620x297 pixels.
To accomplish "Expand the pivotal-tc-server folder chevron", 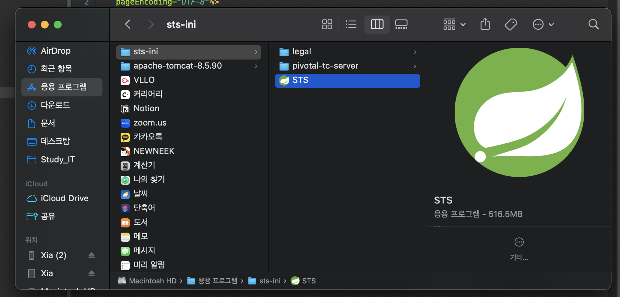I will click(415, 66).
